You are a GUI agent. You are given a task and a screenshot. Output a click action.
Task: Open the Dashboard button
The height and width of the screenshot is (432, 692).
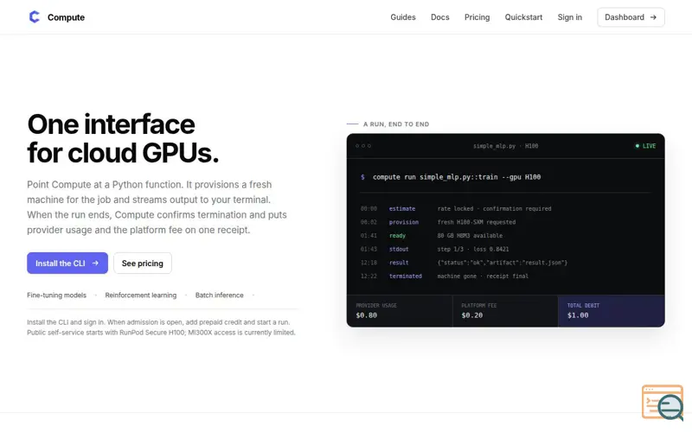(631, 17)
